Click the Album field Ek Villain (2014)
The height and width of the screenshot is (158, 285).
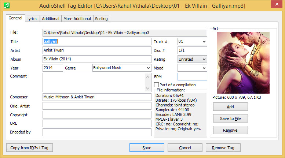(x=97, y=59)
